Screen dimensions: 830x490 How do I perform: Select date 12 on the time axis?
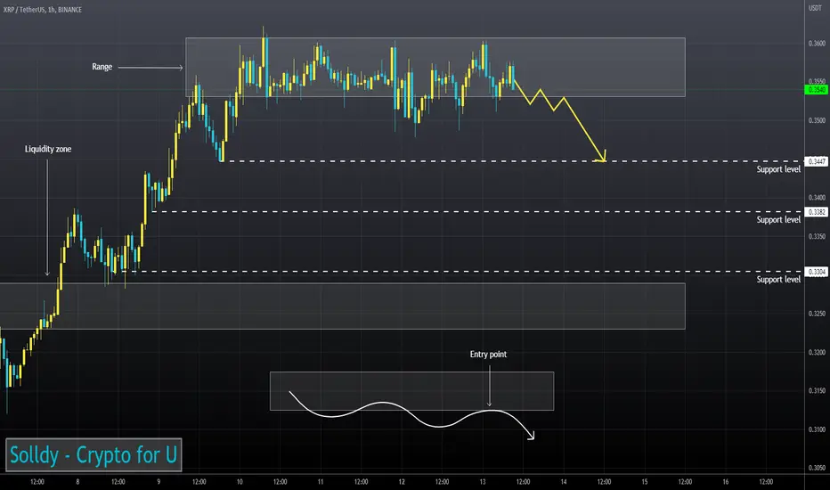coord(402,482)
